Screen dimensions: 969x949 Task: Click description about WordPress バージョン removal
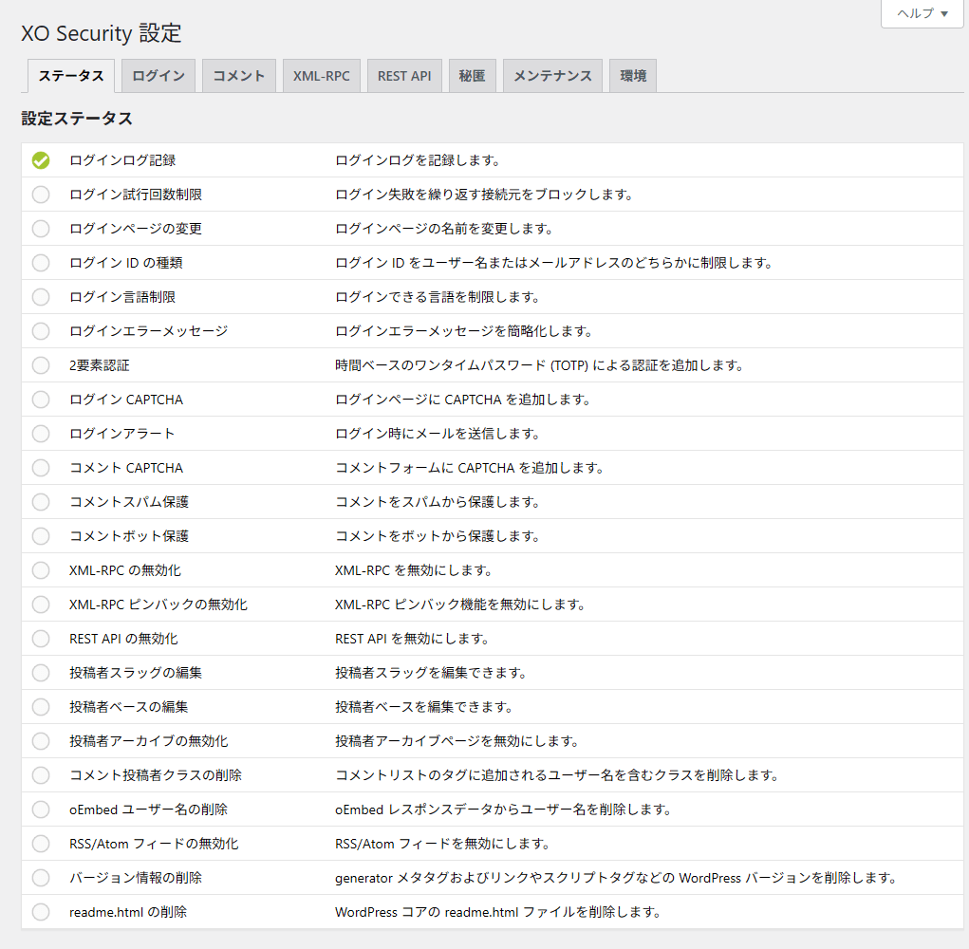(616, 878)
